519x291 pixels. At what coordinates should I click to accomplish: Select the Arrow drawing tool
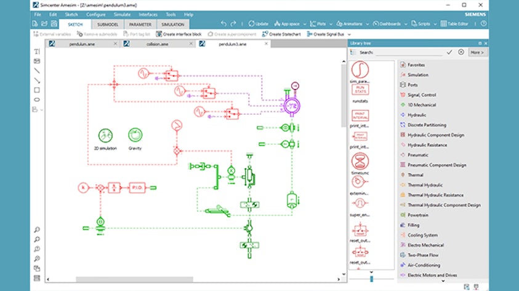pos(37,80)
